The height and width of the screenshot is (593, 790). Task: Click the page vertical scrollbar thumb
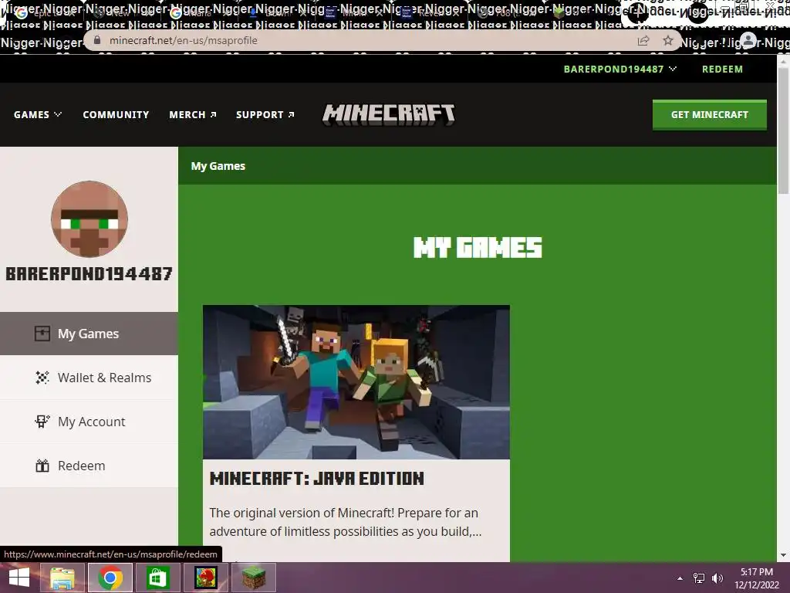783,130
